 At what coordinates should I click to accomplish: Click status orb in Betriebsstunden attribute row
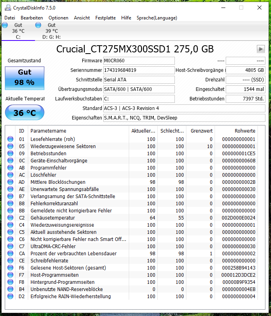pos(10,153)
